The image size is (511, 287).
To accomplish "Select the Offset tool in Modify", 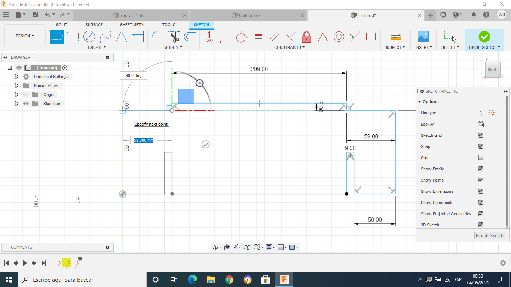I will (190, 37).
